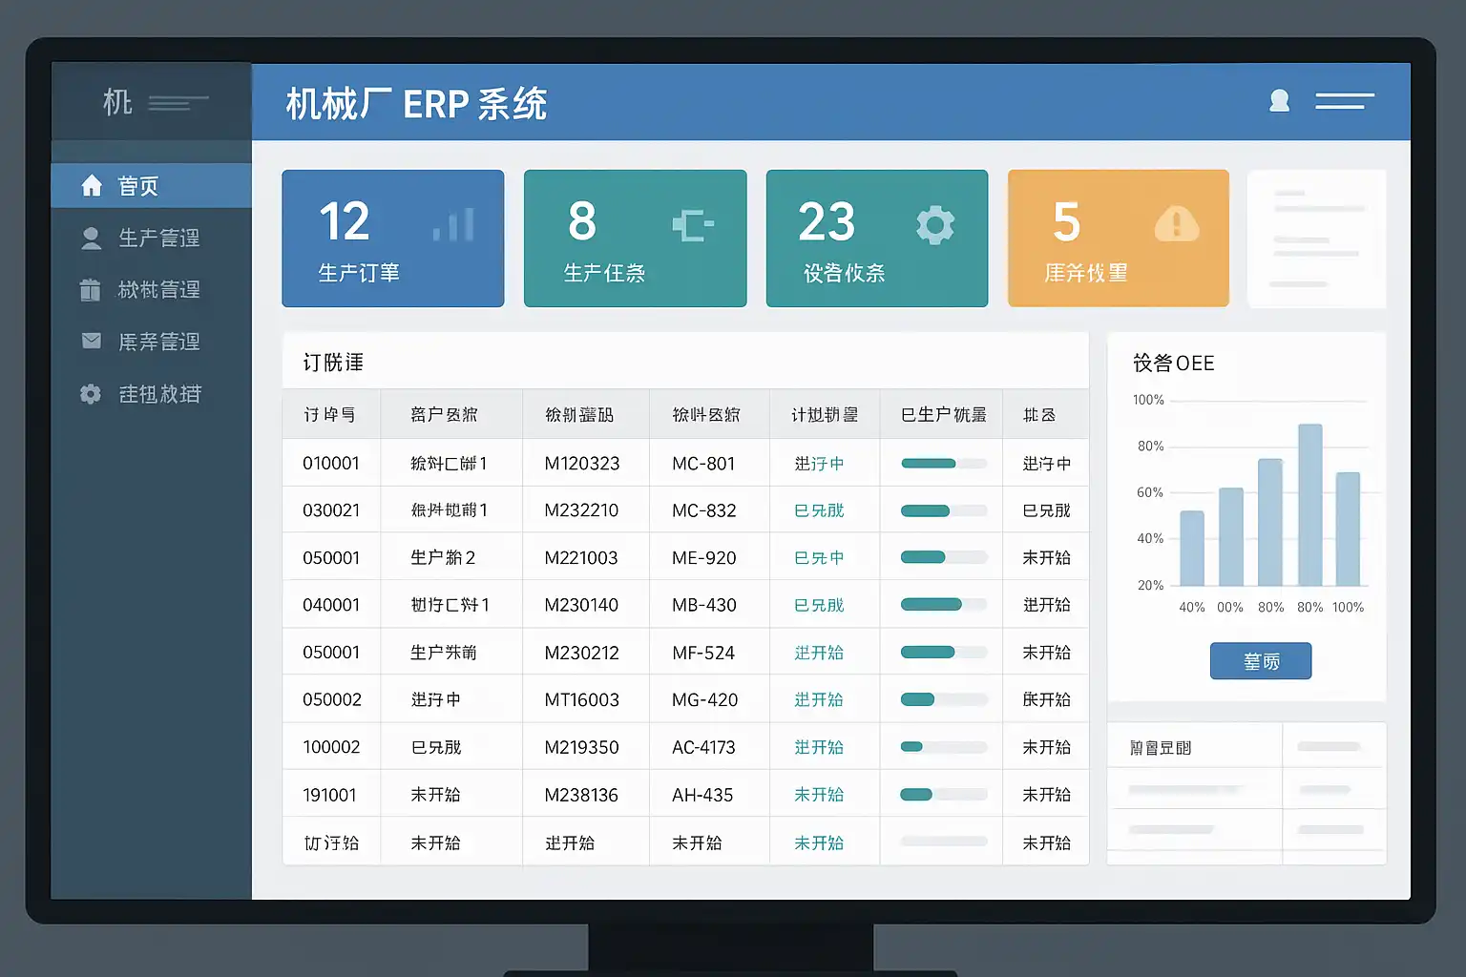Click the M230212 cell

click(582, 653)
